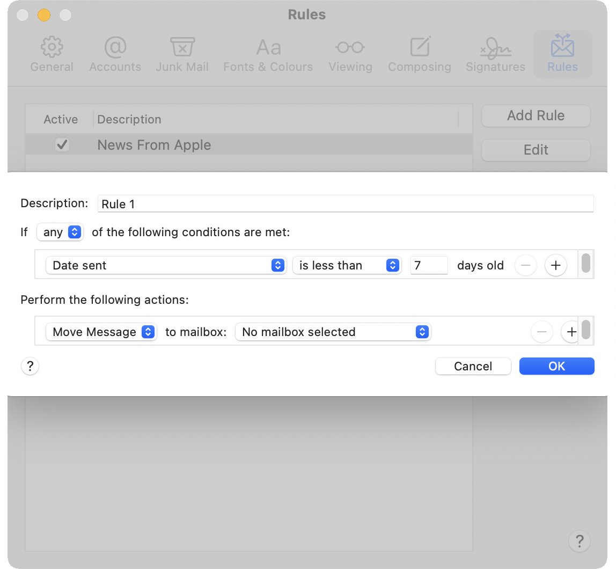The height and width of the screenshot is (569, 616).
Task: Remove the Date sent condition with minus
Action: tap(525, 265)
